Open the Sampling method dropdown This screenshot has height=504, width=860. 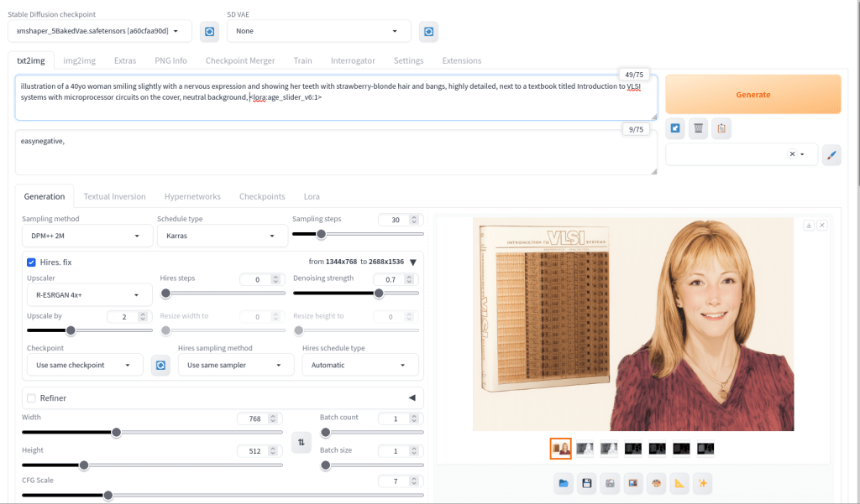point(87,236)
